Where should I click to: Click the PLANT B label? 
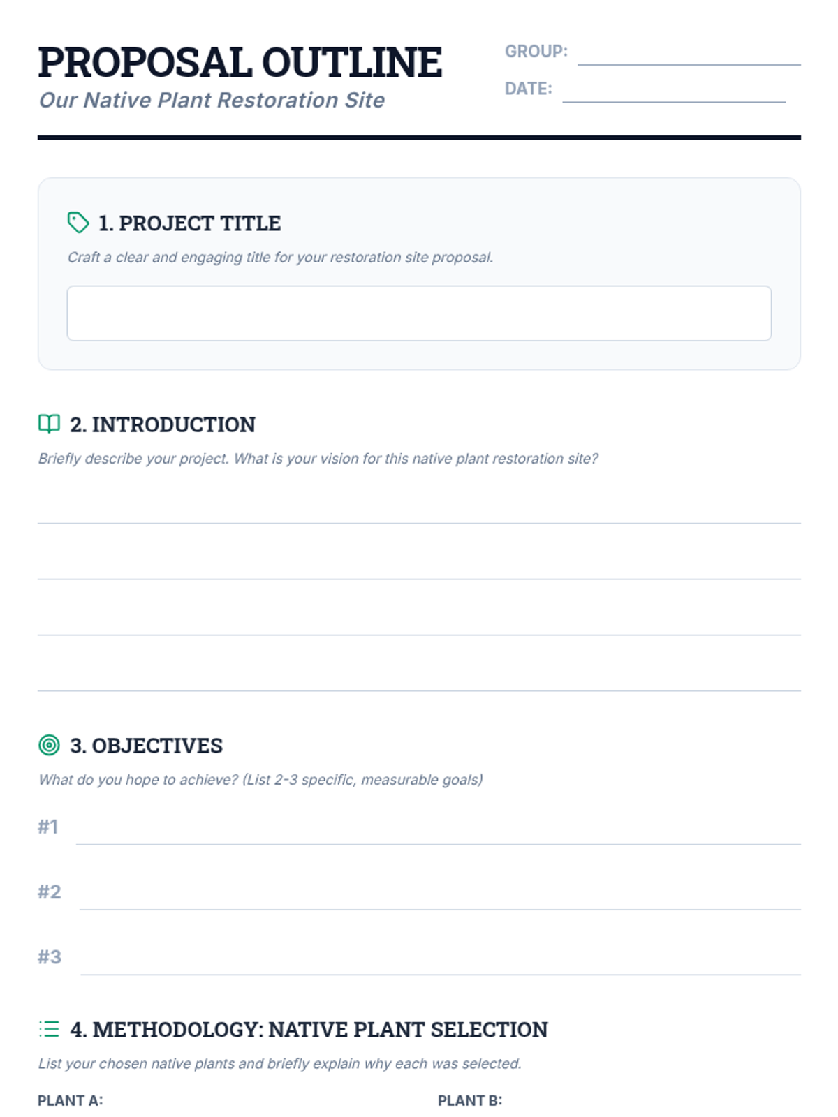tap(470, 1101)
